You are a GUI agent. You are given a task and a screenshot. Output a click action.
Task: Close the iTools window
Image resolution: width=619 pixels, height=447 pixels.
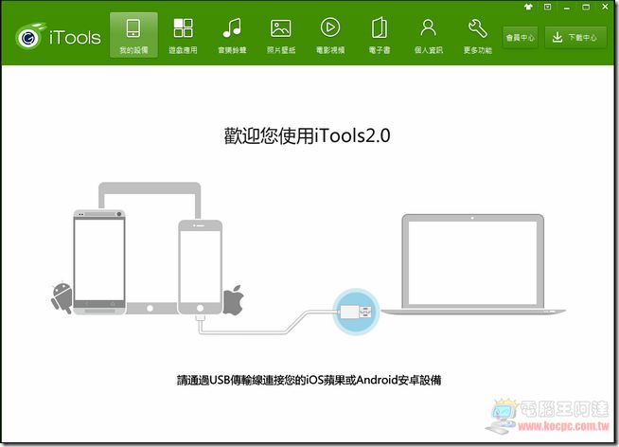(605, 7)
